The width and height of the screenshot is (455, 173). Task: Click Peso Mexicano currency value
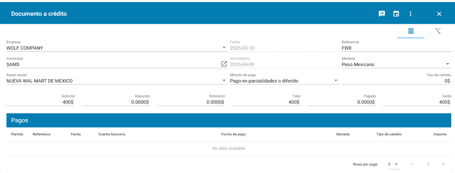coord(358,65)
